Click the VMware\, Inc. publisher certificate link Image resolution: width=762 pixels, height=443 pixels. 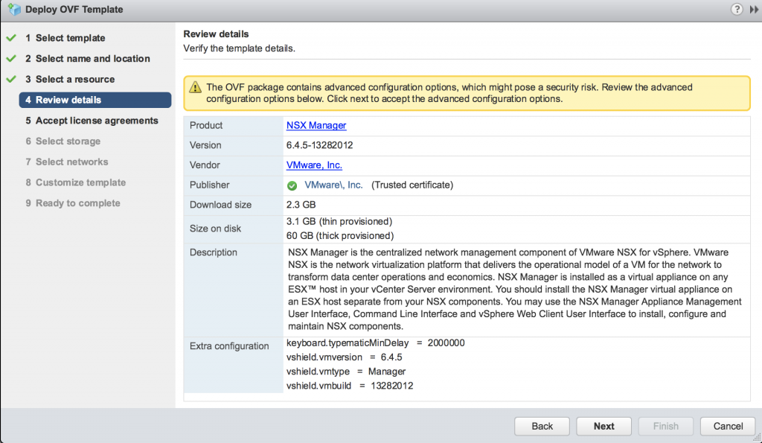coord(333,185)
